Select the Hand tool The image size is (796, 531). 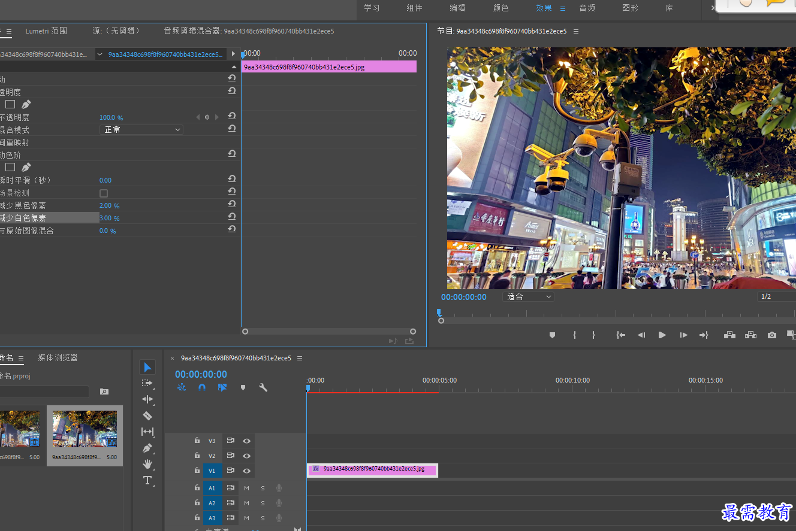(x=147, y=464)
